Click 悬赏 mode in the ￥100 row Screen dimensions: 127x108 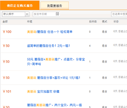(x=104, y=32)
